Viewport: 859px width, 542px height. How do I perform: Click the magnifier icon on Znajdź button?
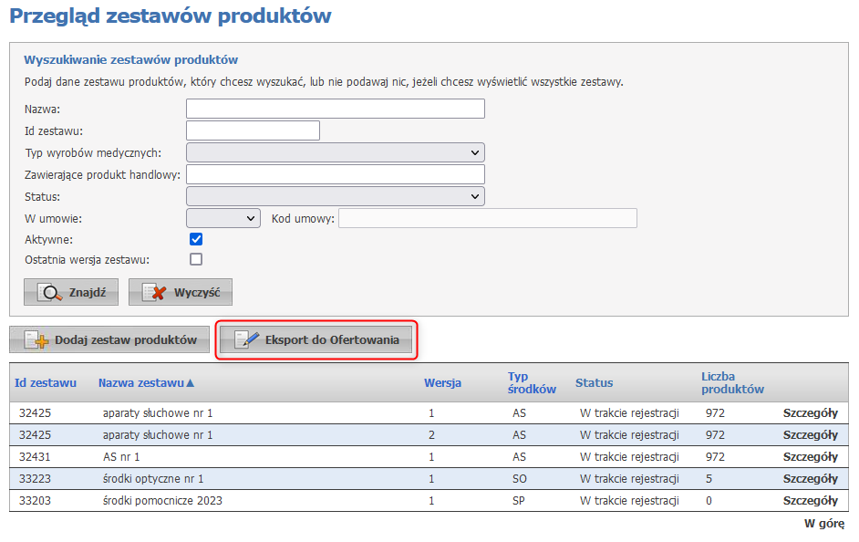[51, 293]
